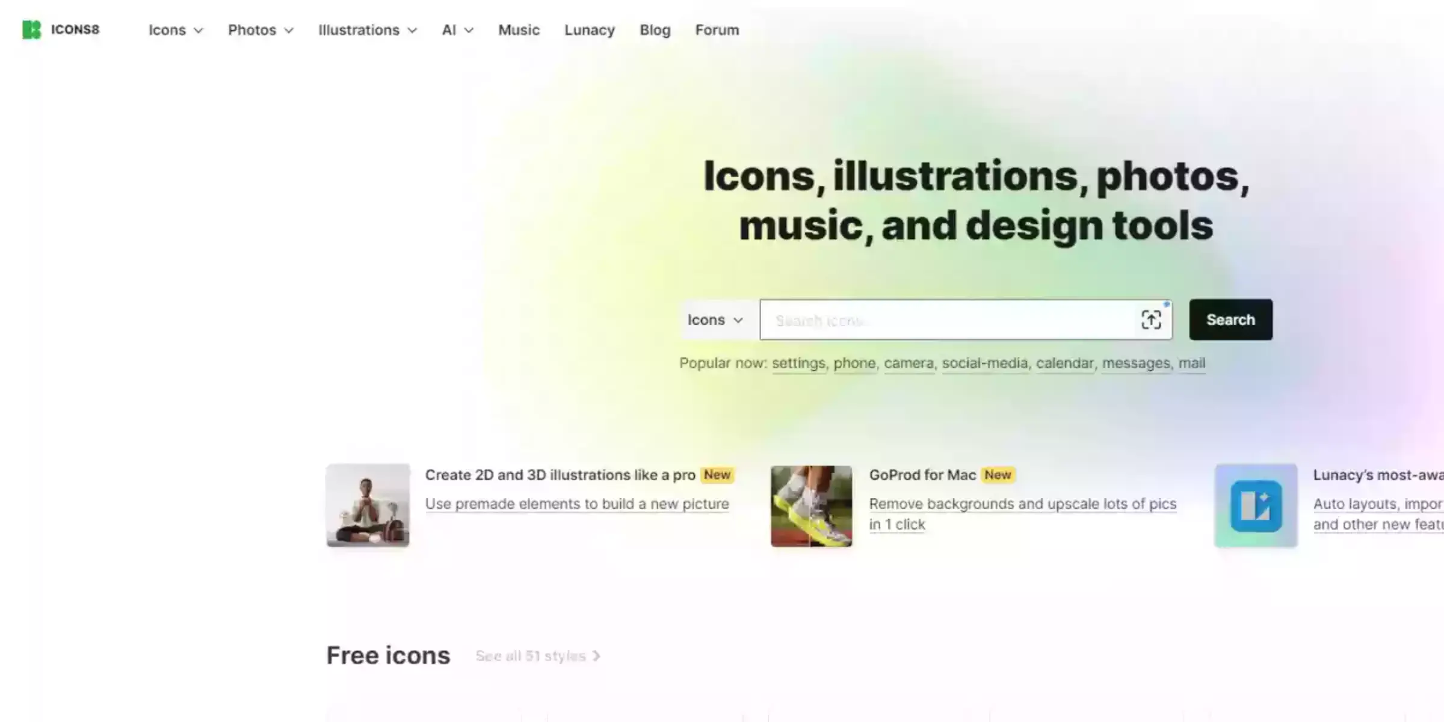Click the Blog navigation link

click(656, 29)
